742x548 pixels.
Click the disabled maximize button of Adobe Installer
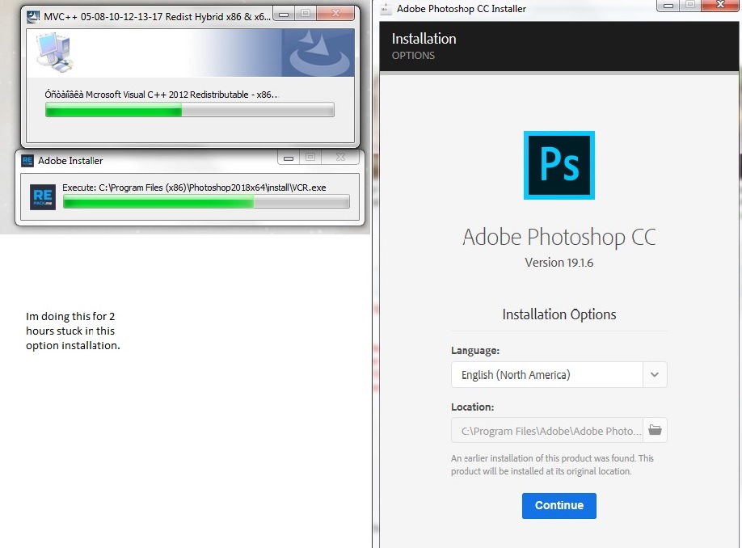[310, 158]
